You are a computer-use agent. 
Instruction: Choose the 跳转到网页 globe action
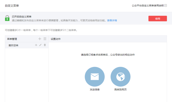[x=120, y=77]
